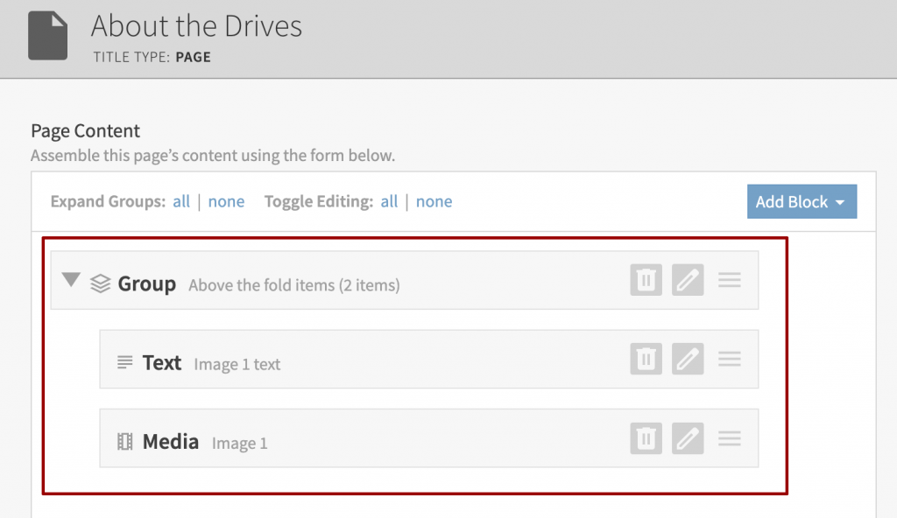Click the page document icon in header

(48, 36)
